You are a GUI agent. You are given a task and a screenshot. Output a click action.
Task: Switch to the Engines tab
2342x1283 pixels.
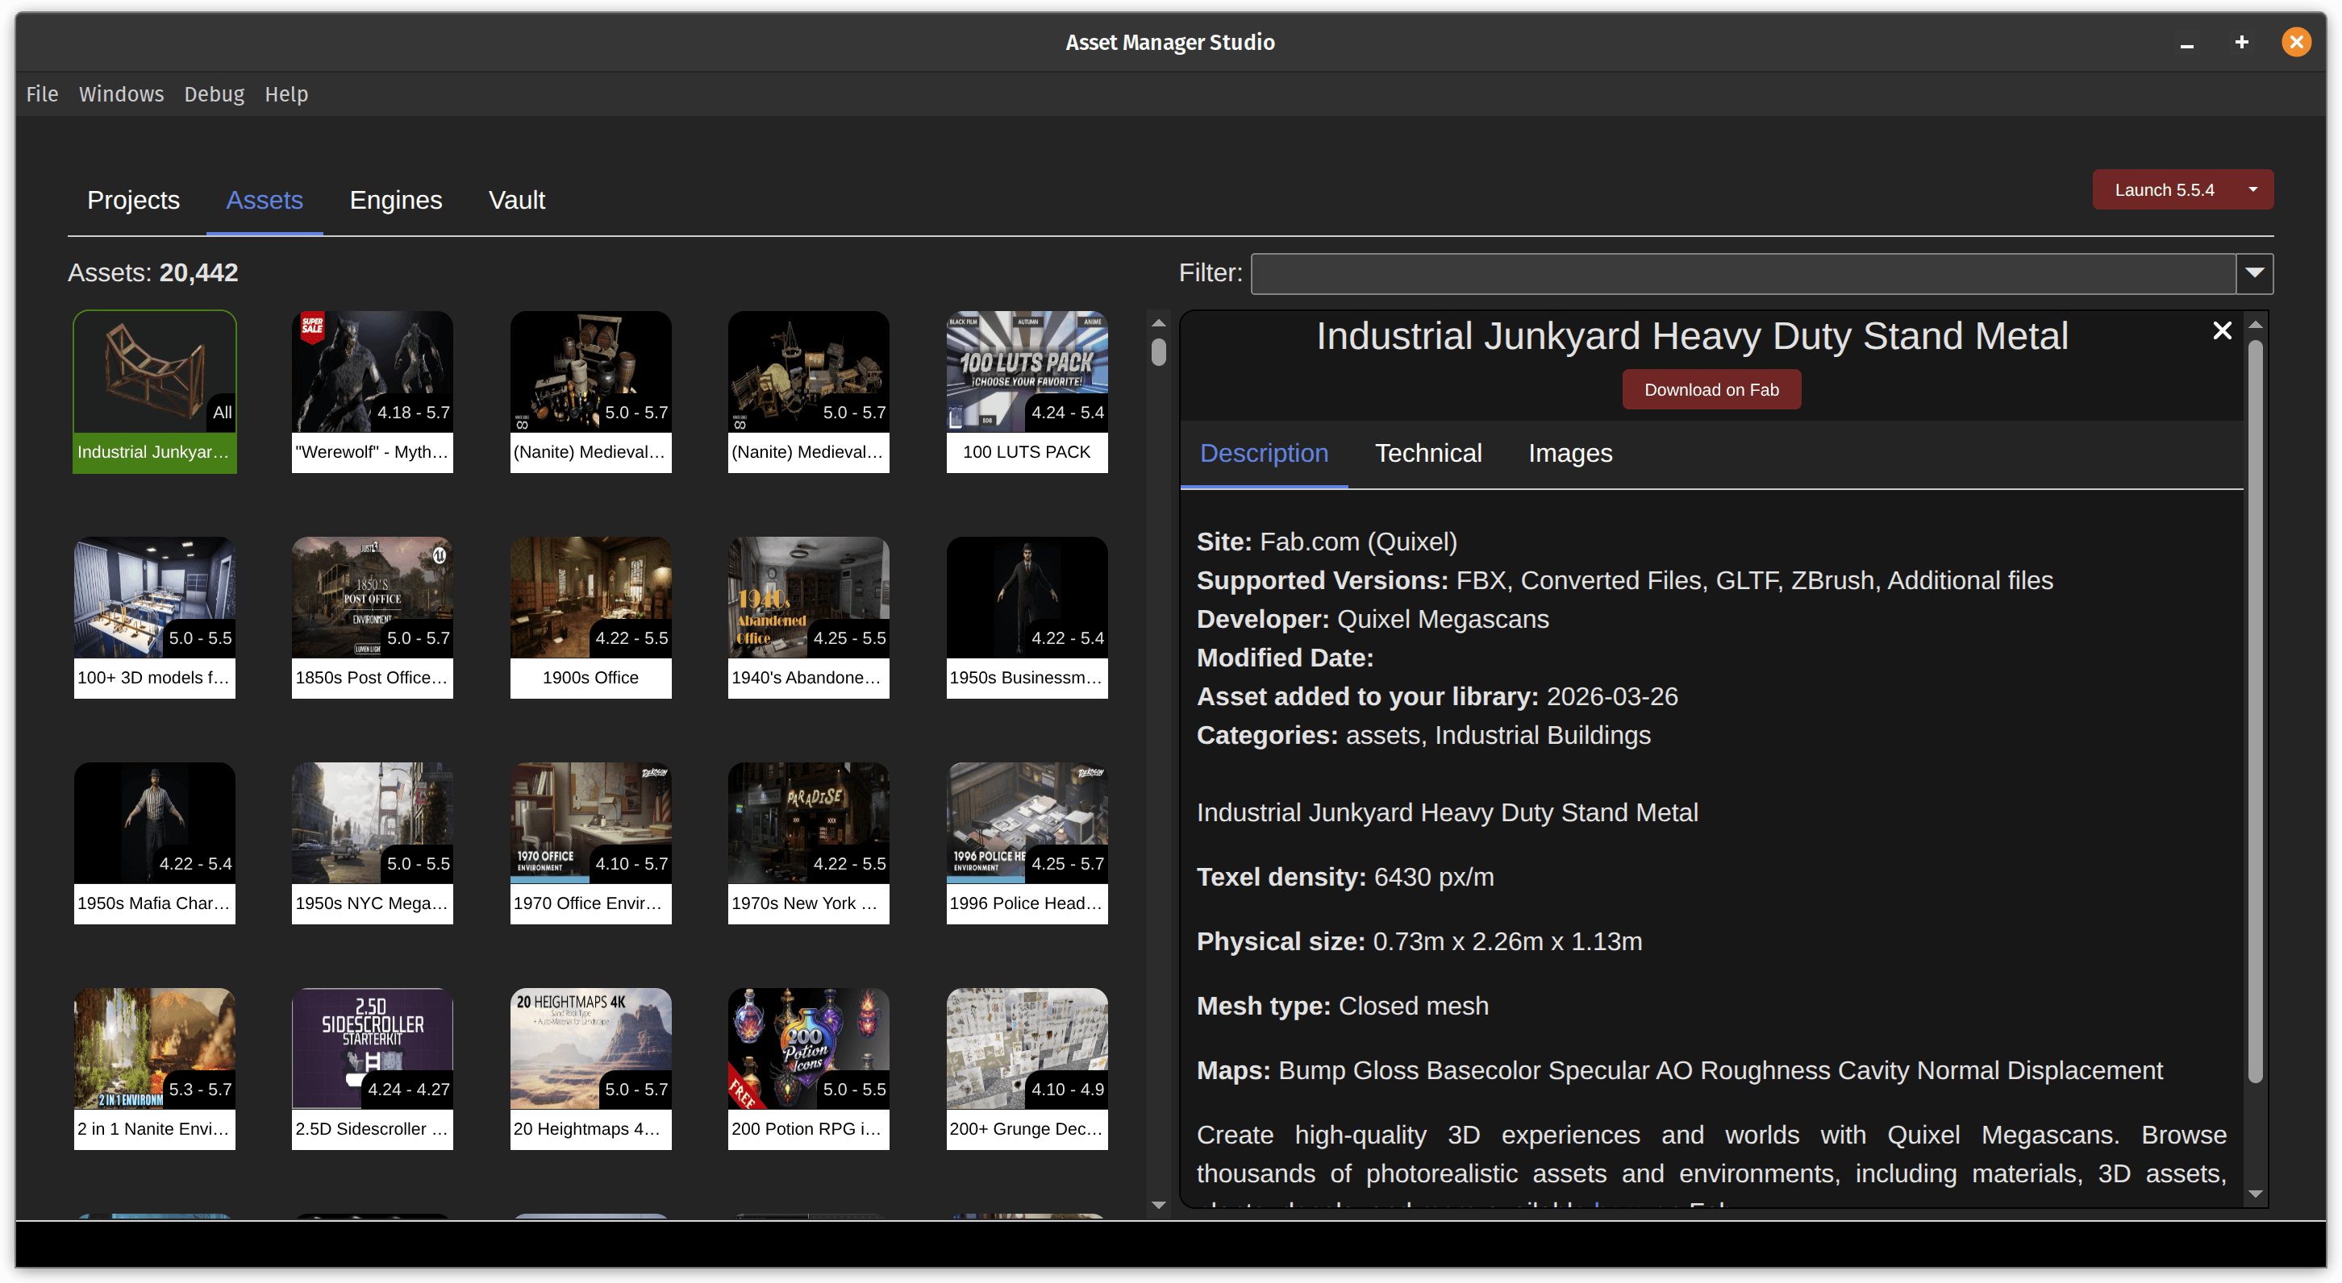[395, 200]
